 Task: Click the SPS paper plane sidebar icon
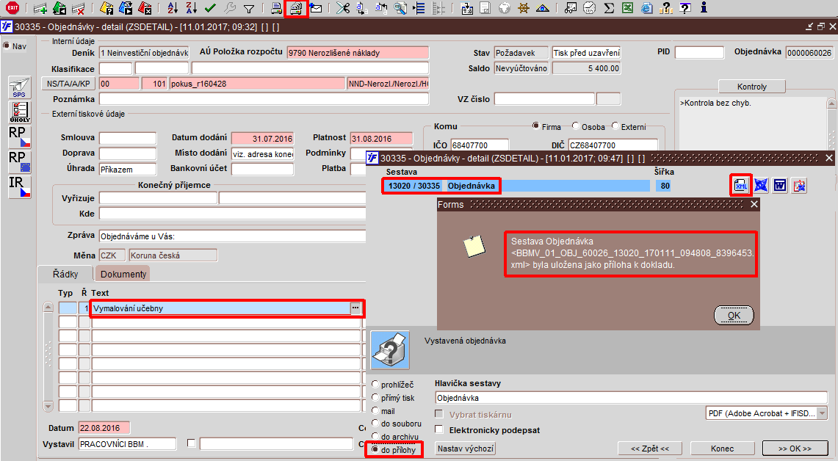pyautogui.click(x=19, y=87)
